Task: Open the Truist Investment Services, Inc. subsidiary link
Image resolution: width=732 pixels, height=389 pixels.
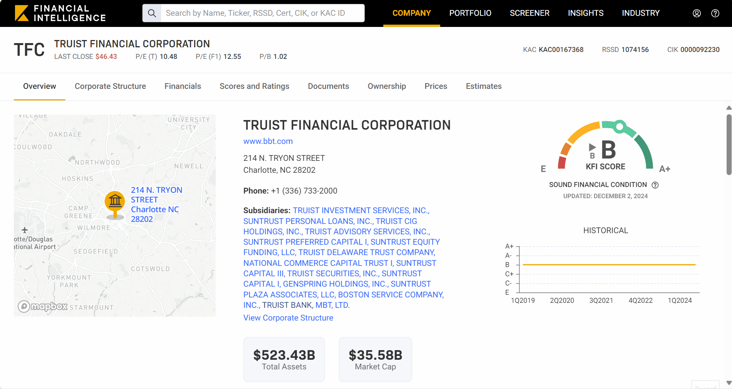Action: 361,210
